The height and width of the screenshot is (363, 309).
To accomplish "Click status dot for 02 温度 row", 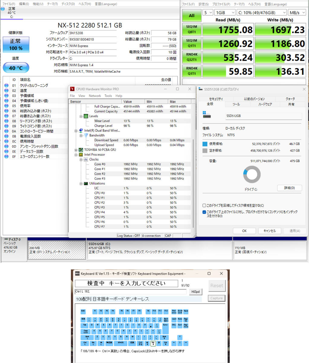I will [6, 91].
